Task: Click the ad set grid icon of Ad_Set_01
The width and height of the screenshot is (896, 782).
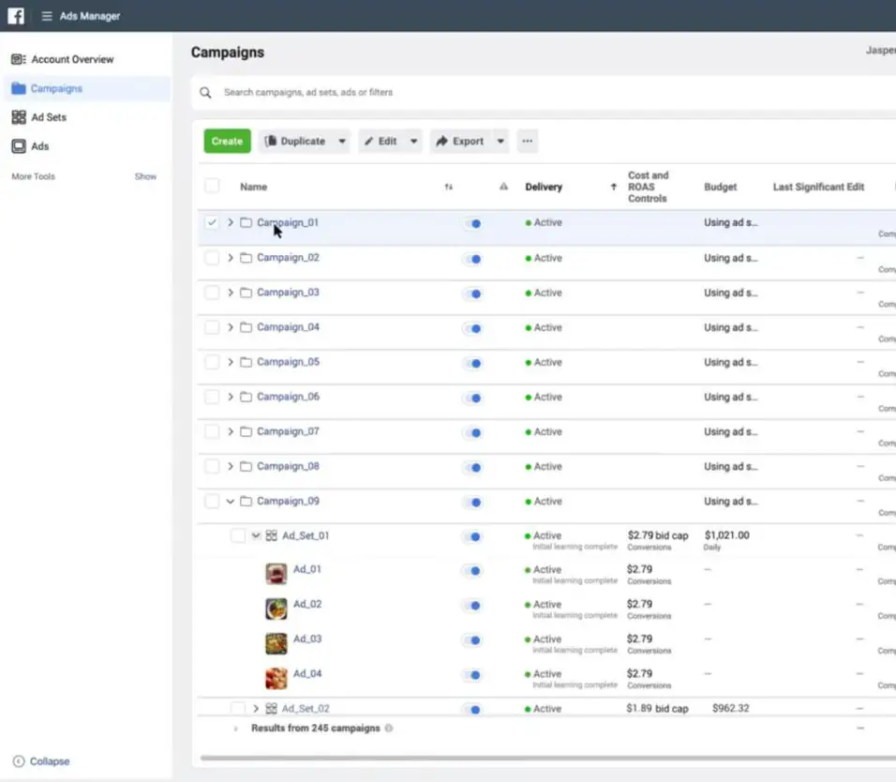Action: (x=272, y=535)
